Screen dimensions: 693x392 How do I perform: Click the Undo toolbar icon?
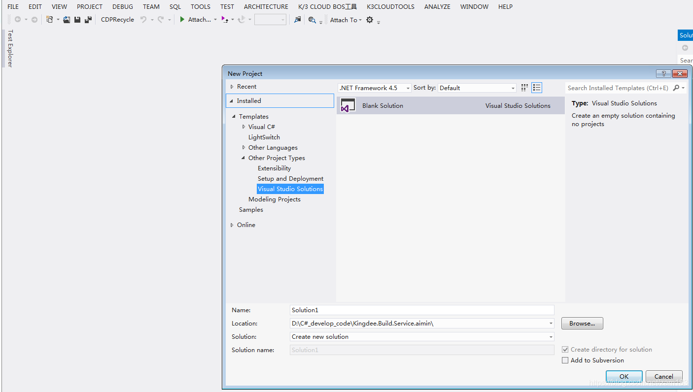click(x=143, y=20)
